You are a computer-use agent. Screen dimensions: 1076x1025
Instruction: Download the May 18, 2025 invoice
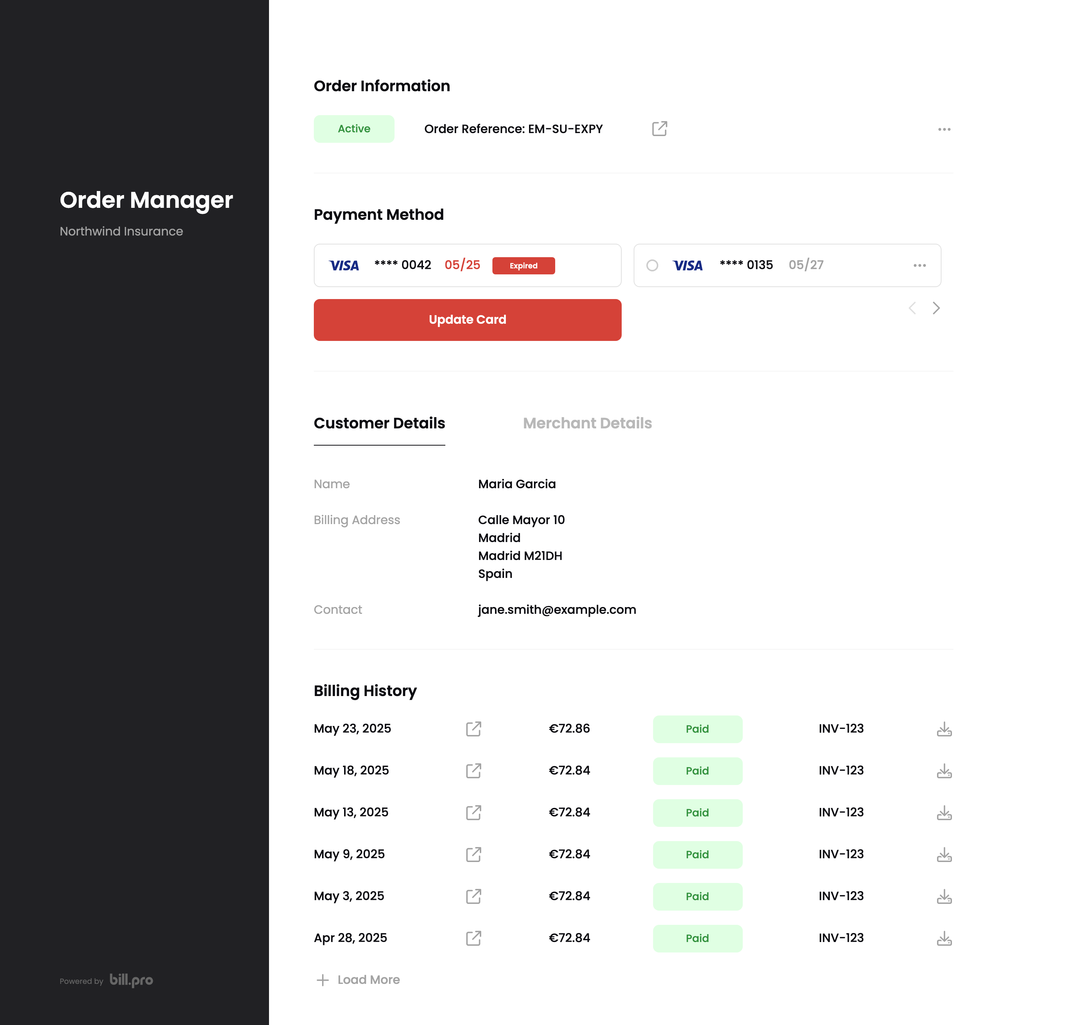point(944,771)
